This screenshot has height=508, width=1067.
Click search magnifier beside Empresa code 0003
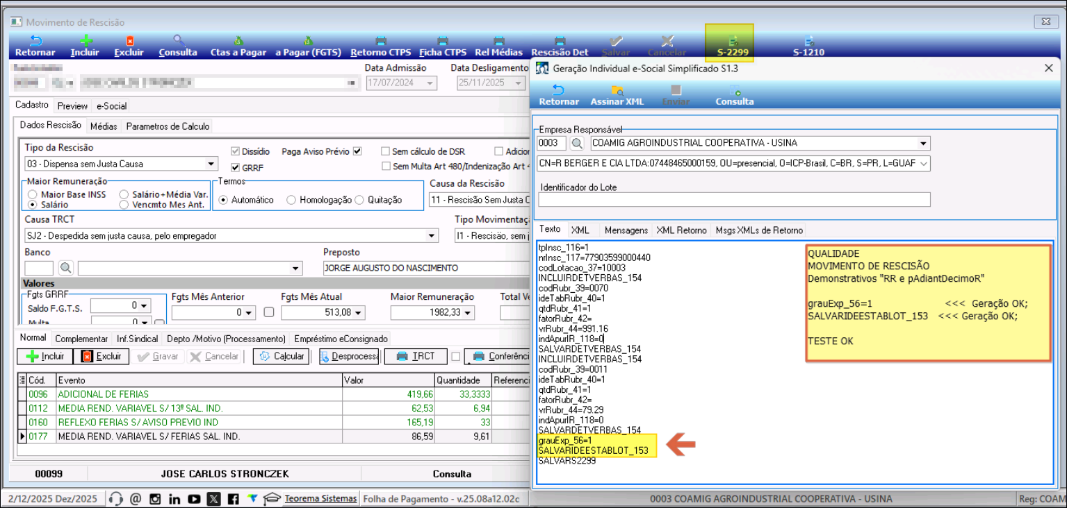[x=577, y=144]
